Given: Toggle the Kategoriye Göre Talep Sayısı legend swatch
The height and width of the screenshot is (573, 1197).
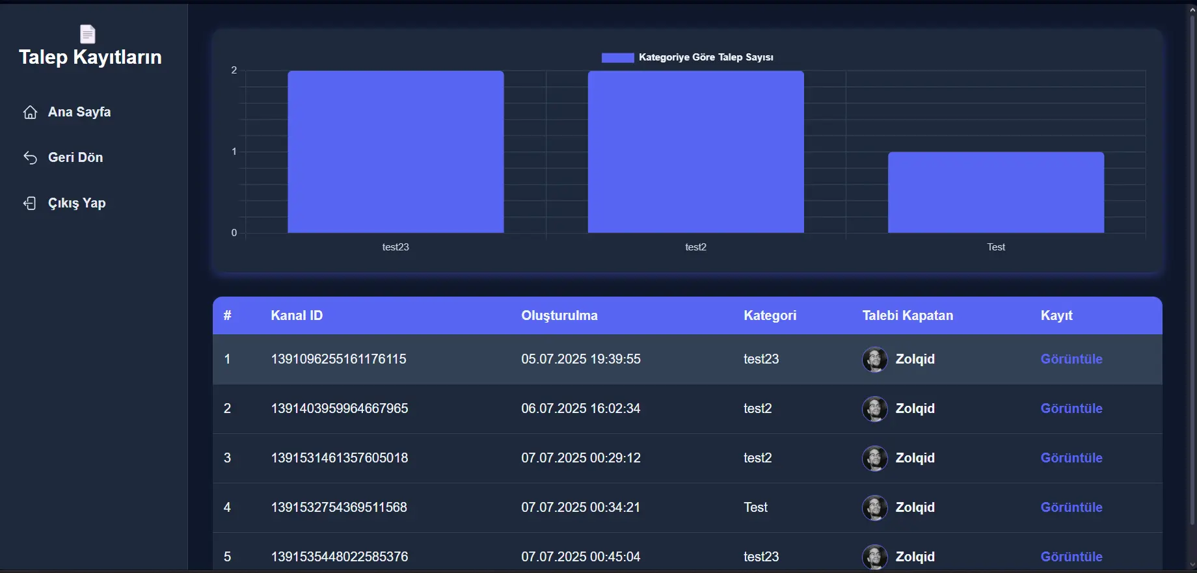Looking at the screenshot, I should [x=617, y=57].
